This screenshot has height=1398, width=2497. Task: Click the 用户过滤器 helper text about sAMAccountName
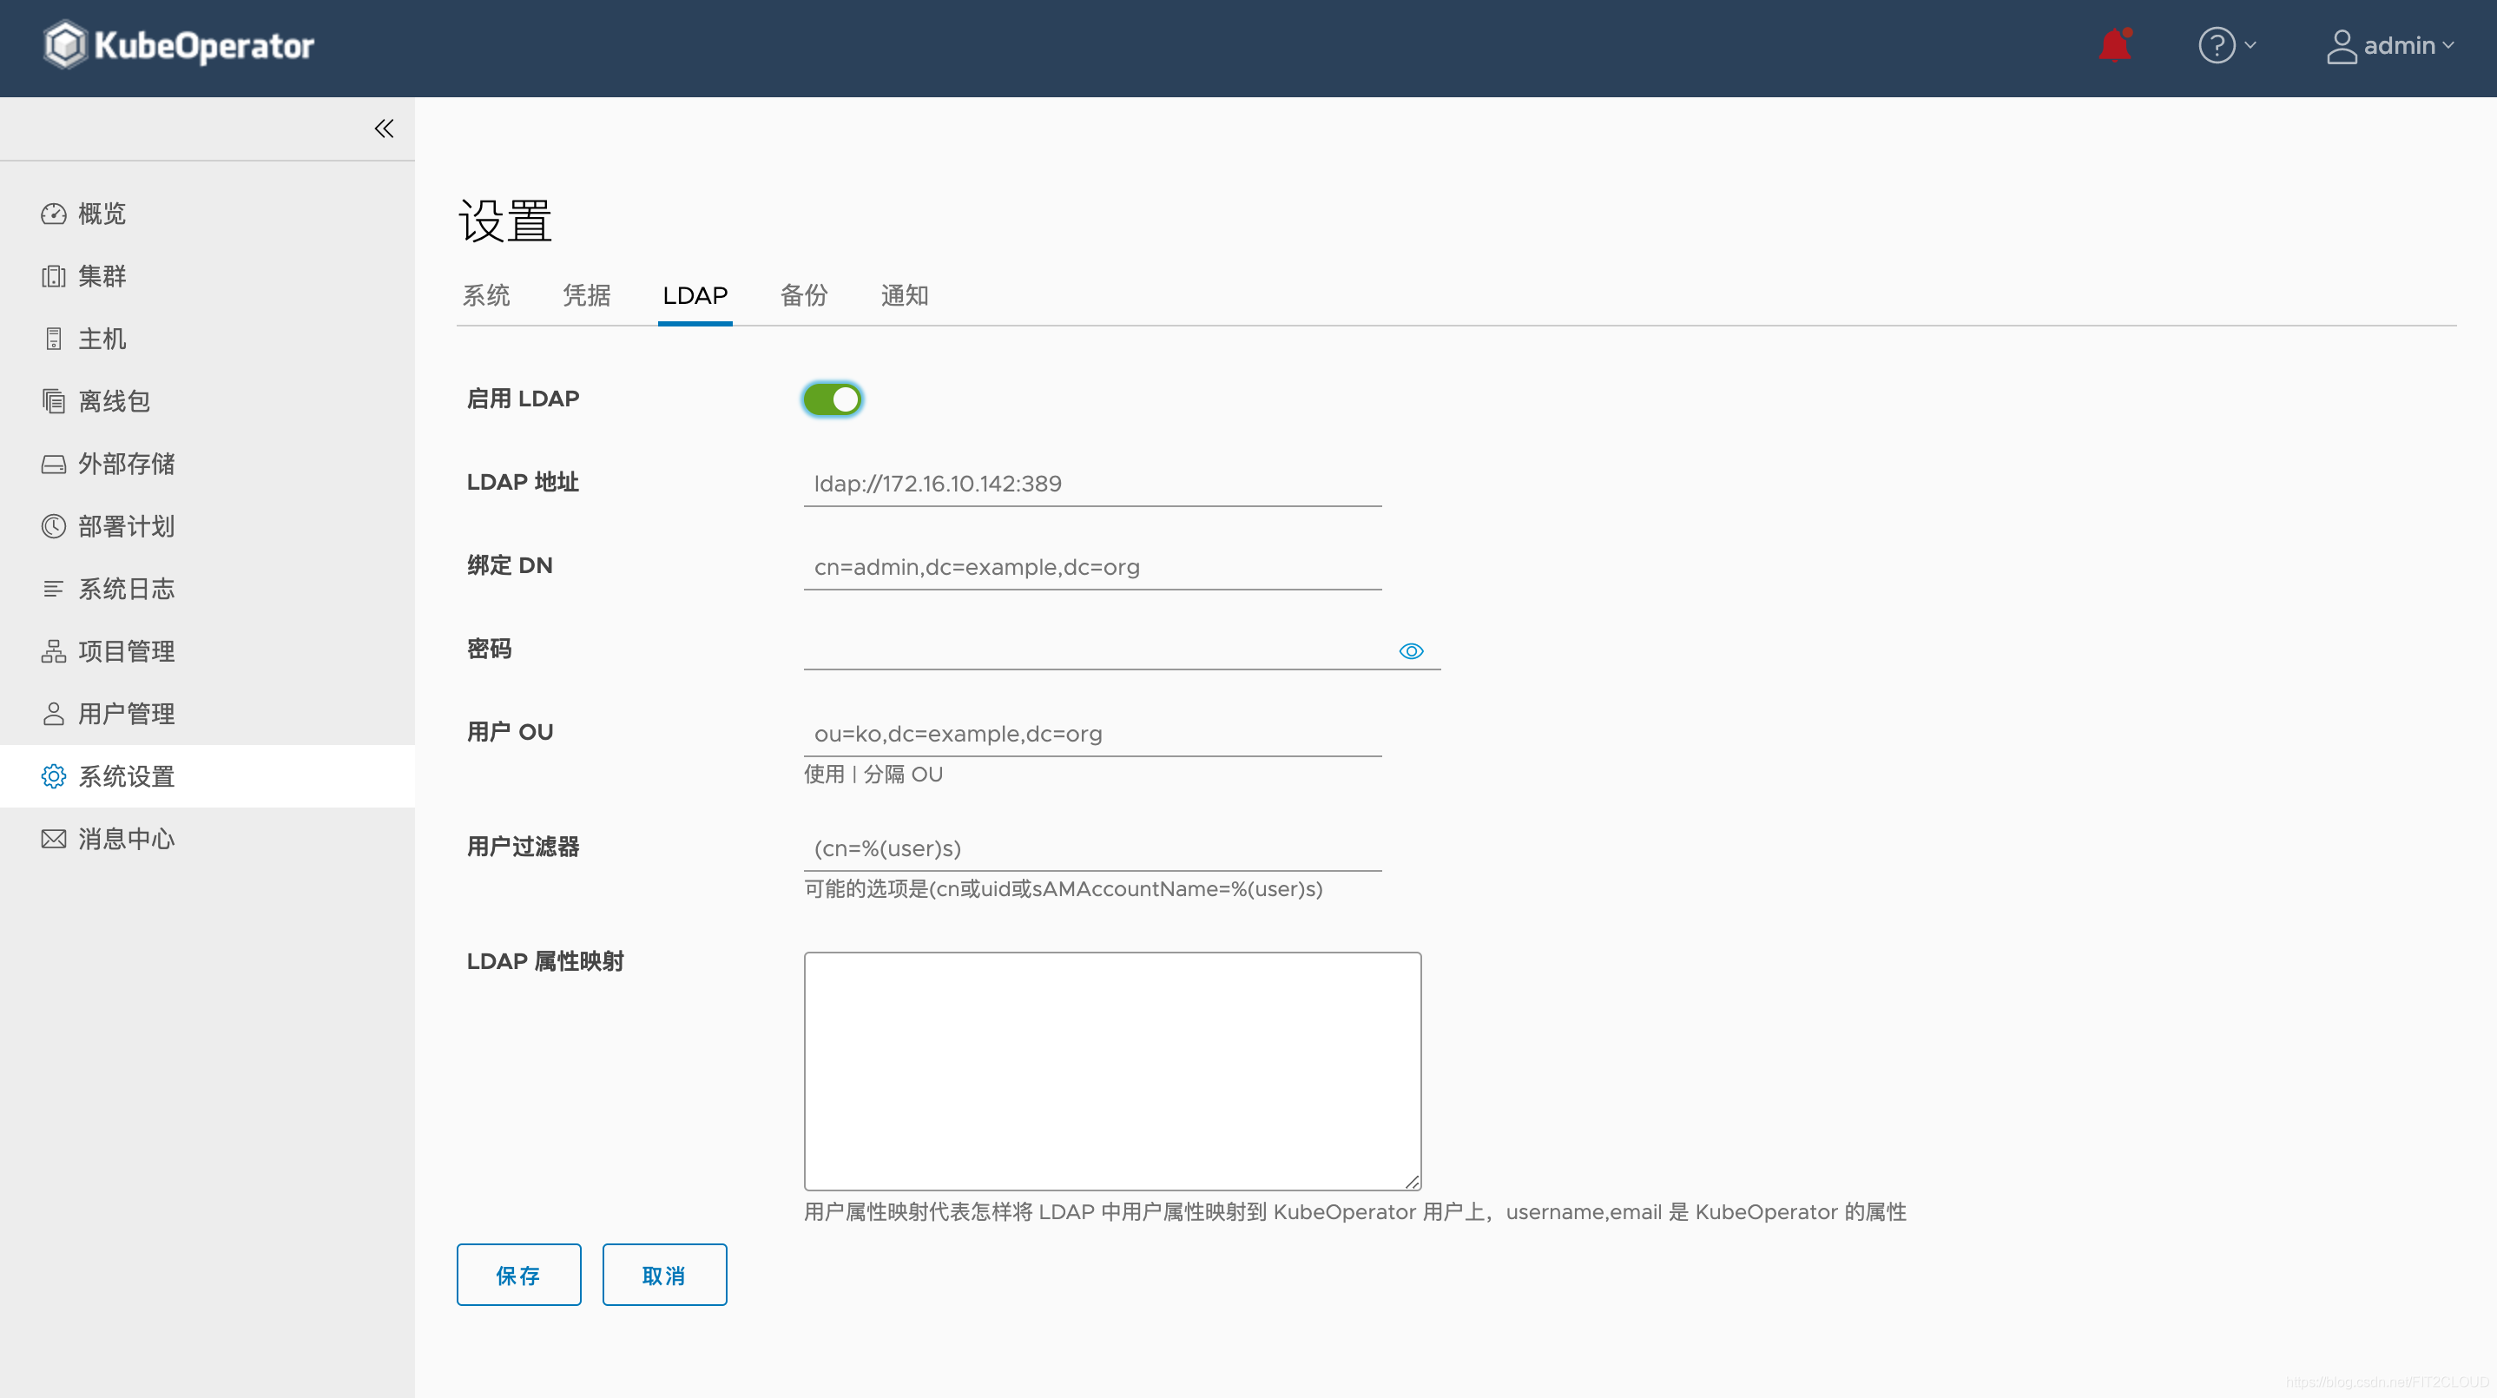(1064, 889)
